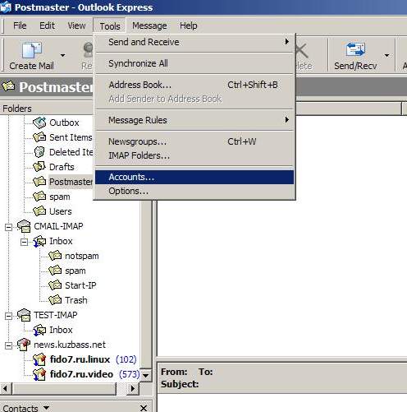Viewport: 407px width, 412px height.
Task: Click the Postmaster header folder icon
Action: click(8, 86)
